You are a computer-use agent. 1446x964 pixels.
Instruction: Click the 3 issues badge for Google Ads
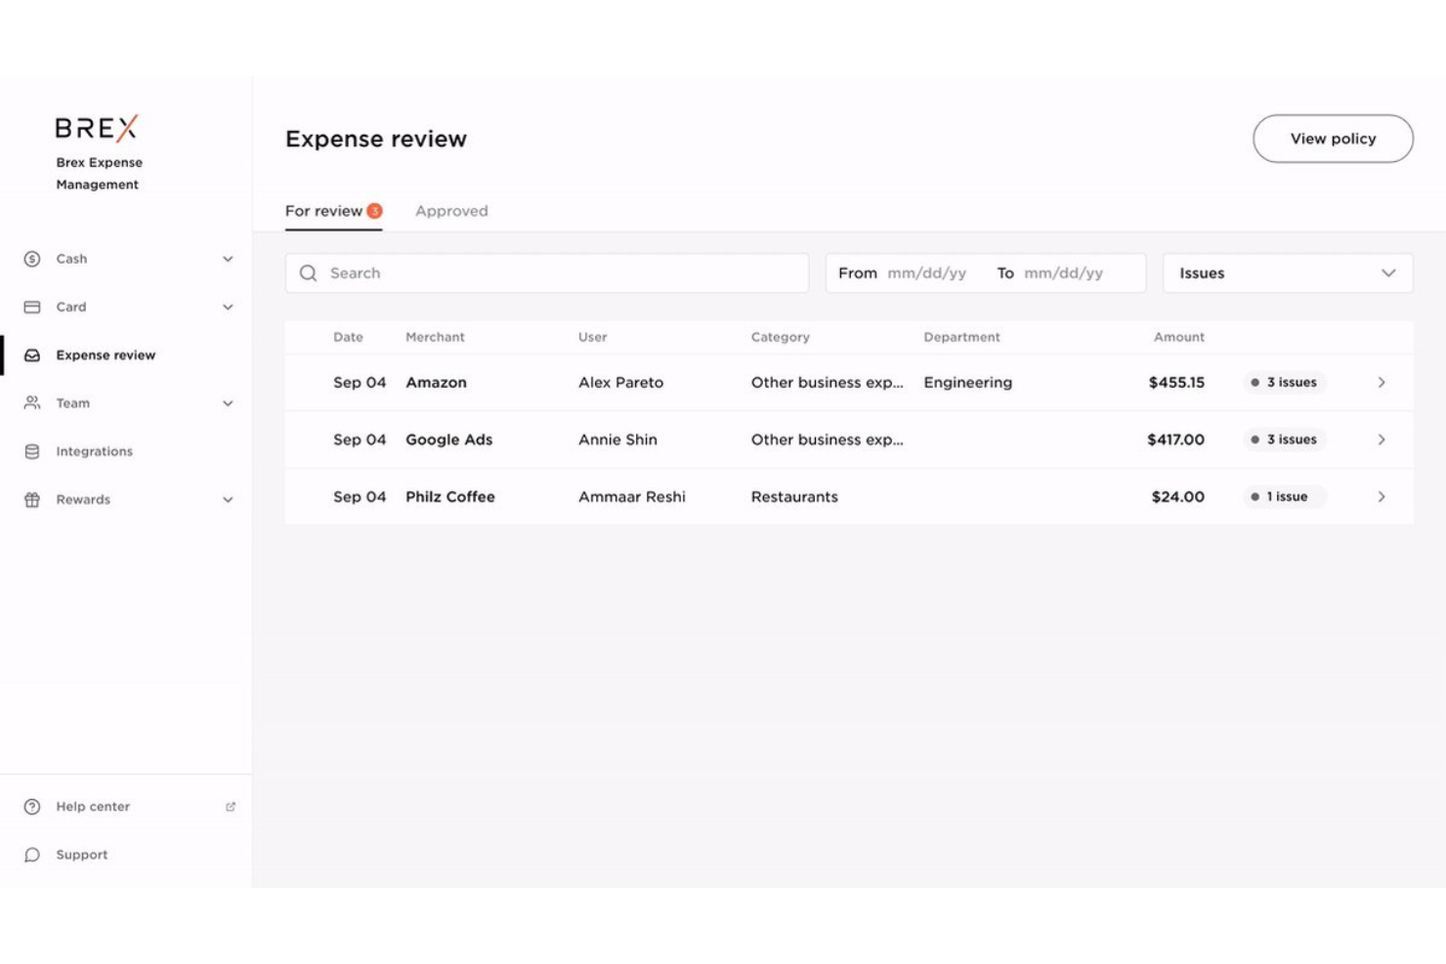[x=1284, y=440]
